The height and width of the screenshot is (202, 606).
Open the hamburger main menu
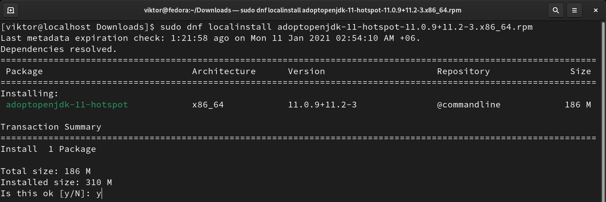575,10
